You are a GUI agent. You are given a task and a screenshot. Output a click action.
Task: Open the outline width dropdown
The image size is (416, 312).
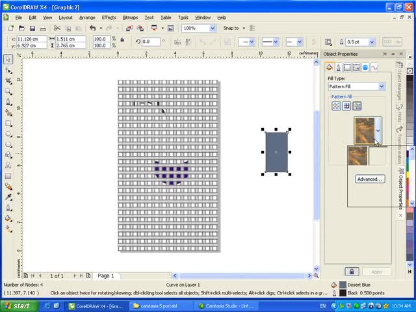coord(373,42)
